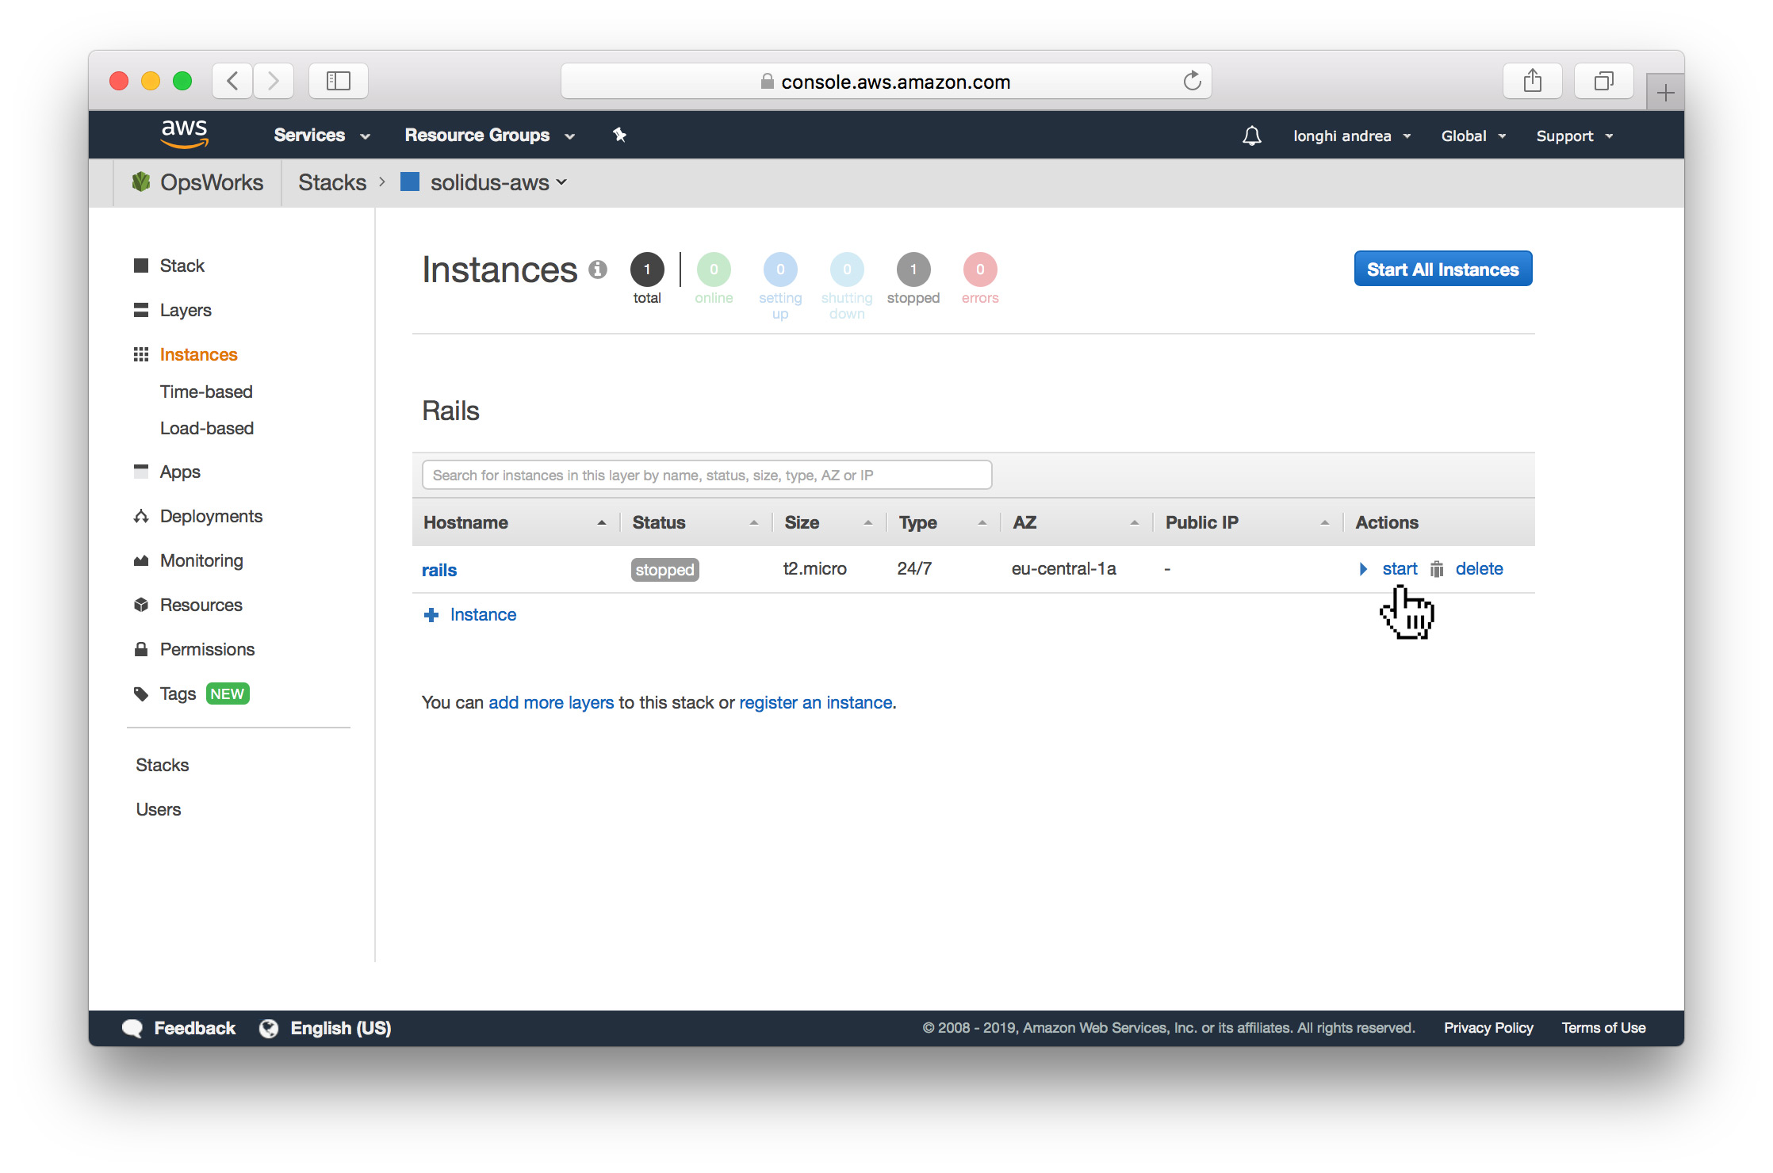Open the notifications bell

pos(1252,136)
